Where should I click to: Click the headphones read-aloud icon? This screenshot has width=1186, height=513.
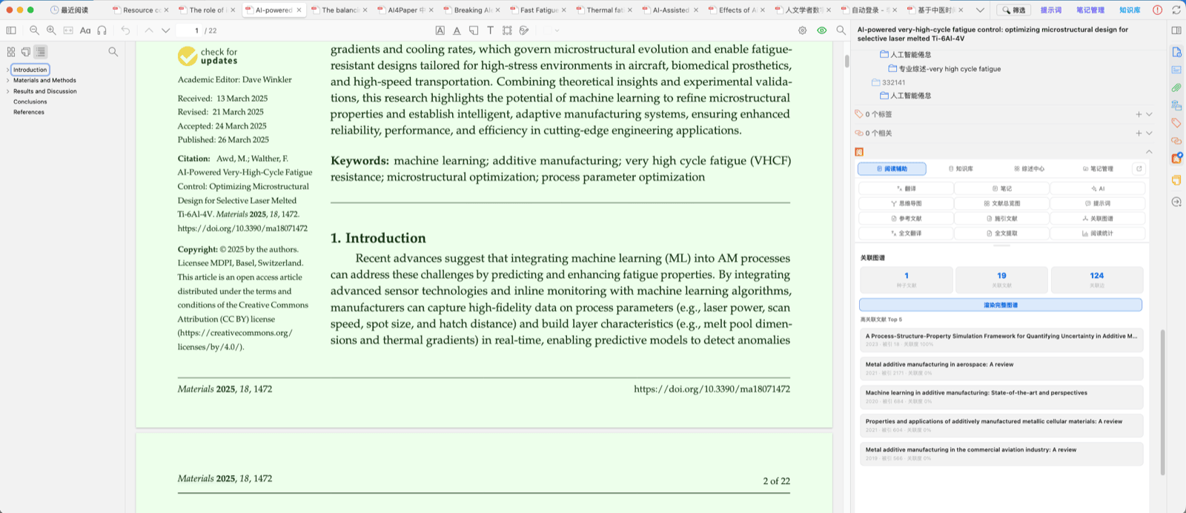pos(102,30)
